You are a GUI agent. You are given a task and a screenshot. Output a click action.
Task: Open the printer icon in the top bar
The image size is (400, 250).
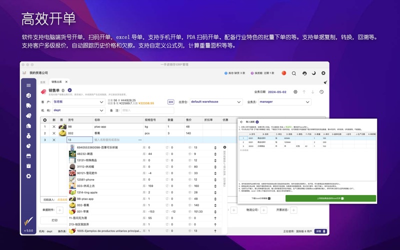(304, 73)
